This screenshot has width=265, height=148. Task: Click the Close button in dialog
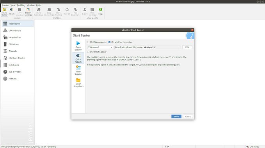click(188, 116)
